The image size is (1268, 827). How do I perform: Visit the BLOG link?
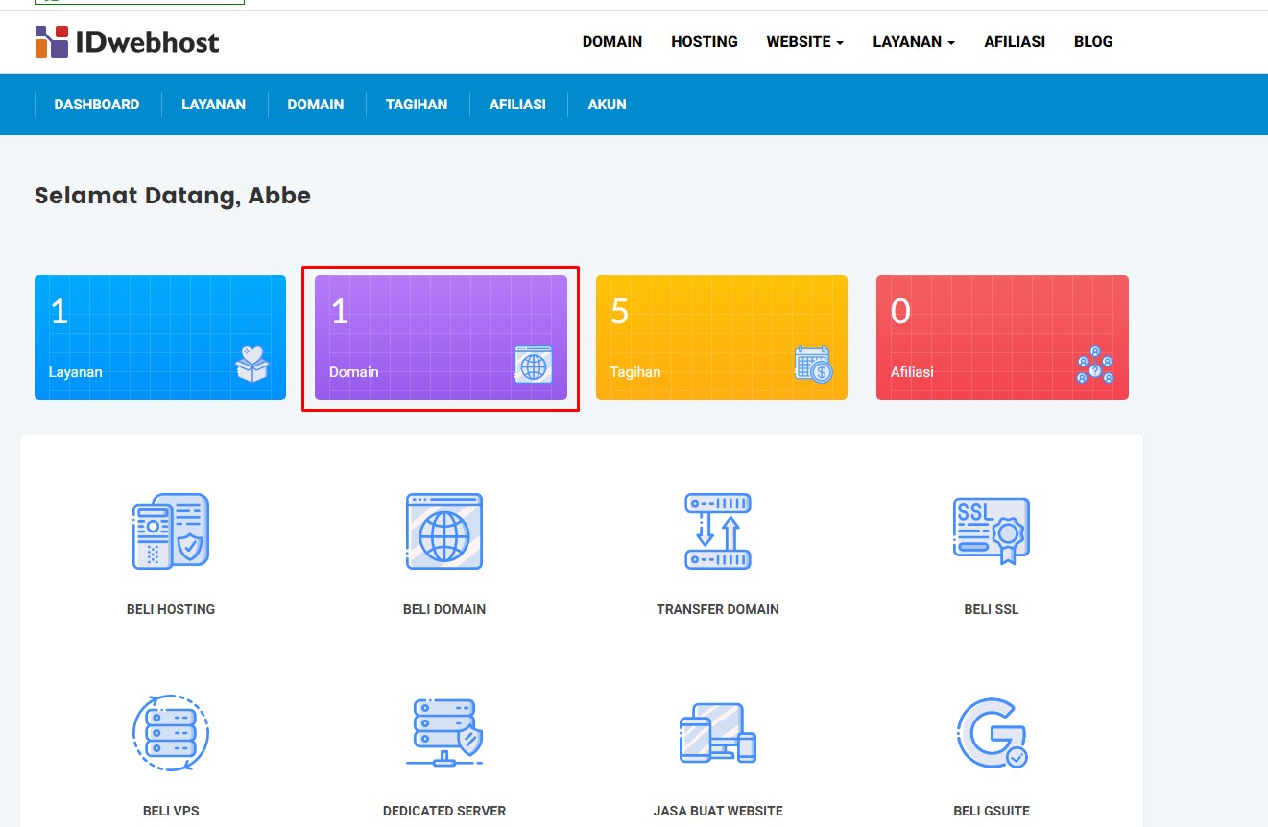(x=1092, y=41)
